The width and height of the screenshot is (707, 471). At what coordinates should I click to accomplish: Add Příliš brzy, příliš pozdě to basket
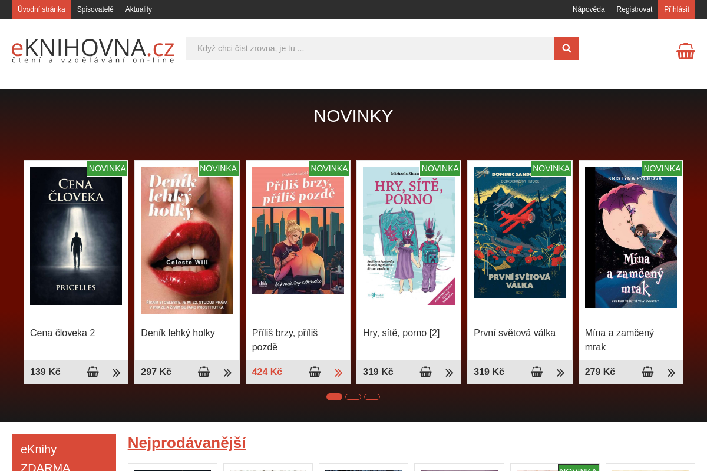[x=315, y=372]
